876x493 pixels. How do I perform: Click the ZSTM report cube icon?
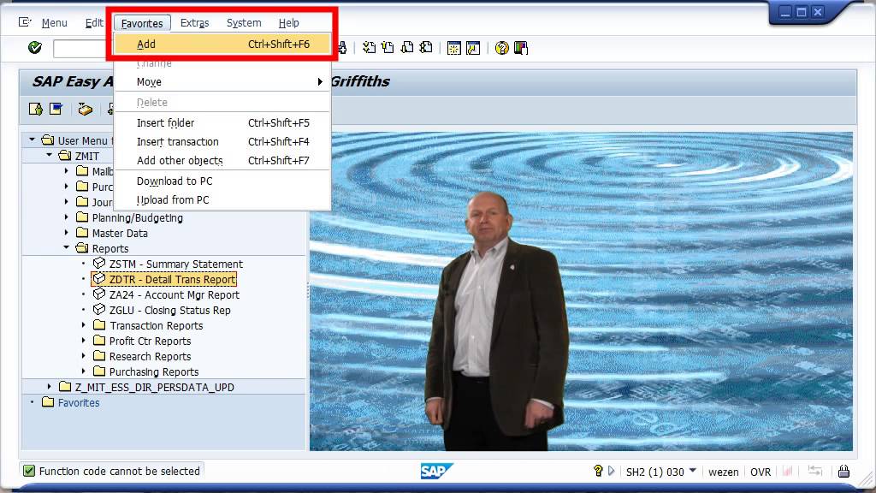tap(99, 264)
